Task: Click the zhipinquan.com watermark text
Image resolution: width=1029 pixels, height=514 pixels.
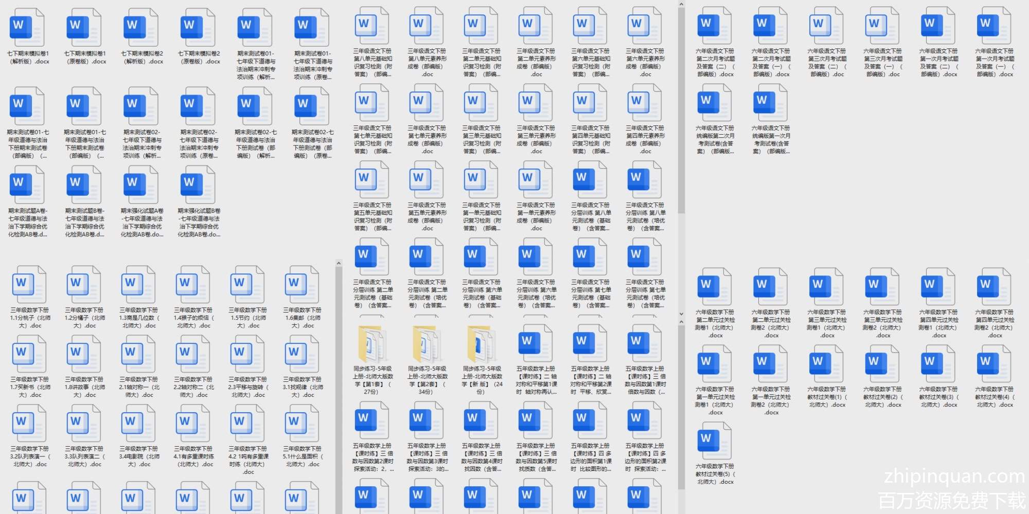Action: 954,476
